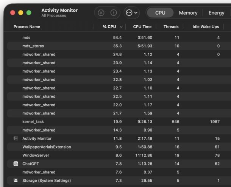The width and height of the screenshot is (231, 187).
Task: Switch to the Memory tab
Action: coord(188,13)
